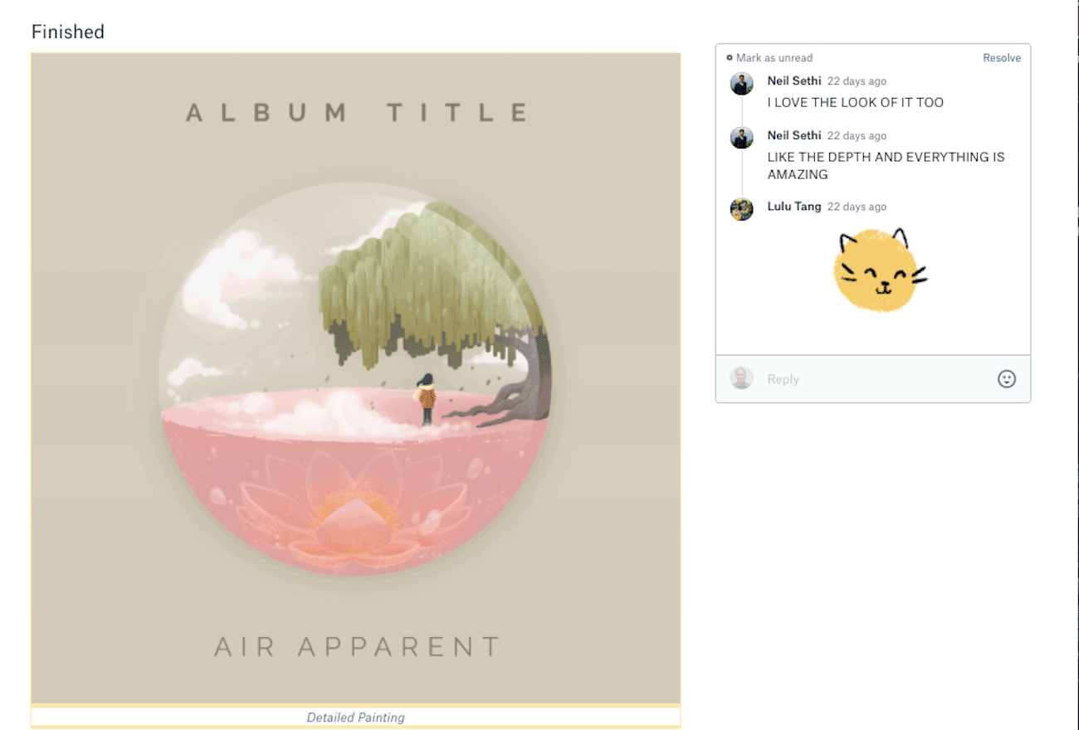The width and height of the screenshot is (1079, 730).
Task: Click the I LOVE THE LOOK OF IT TOO comment
Action: pyautogui.click(x=855, y=103)
